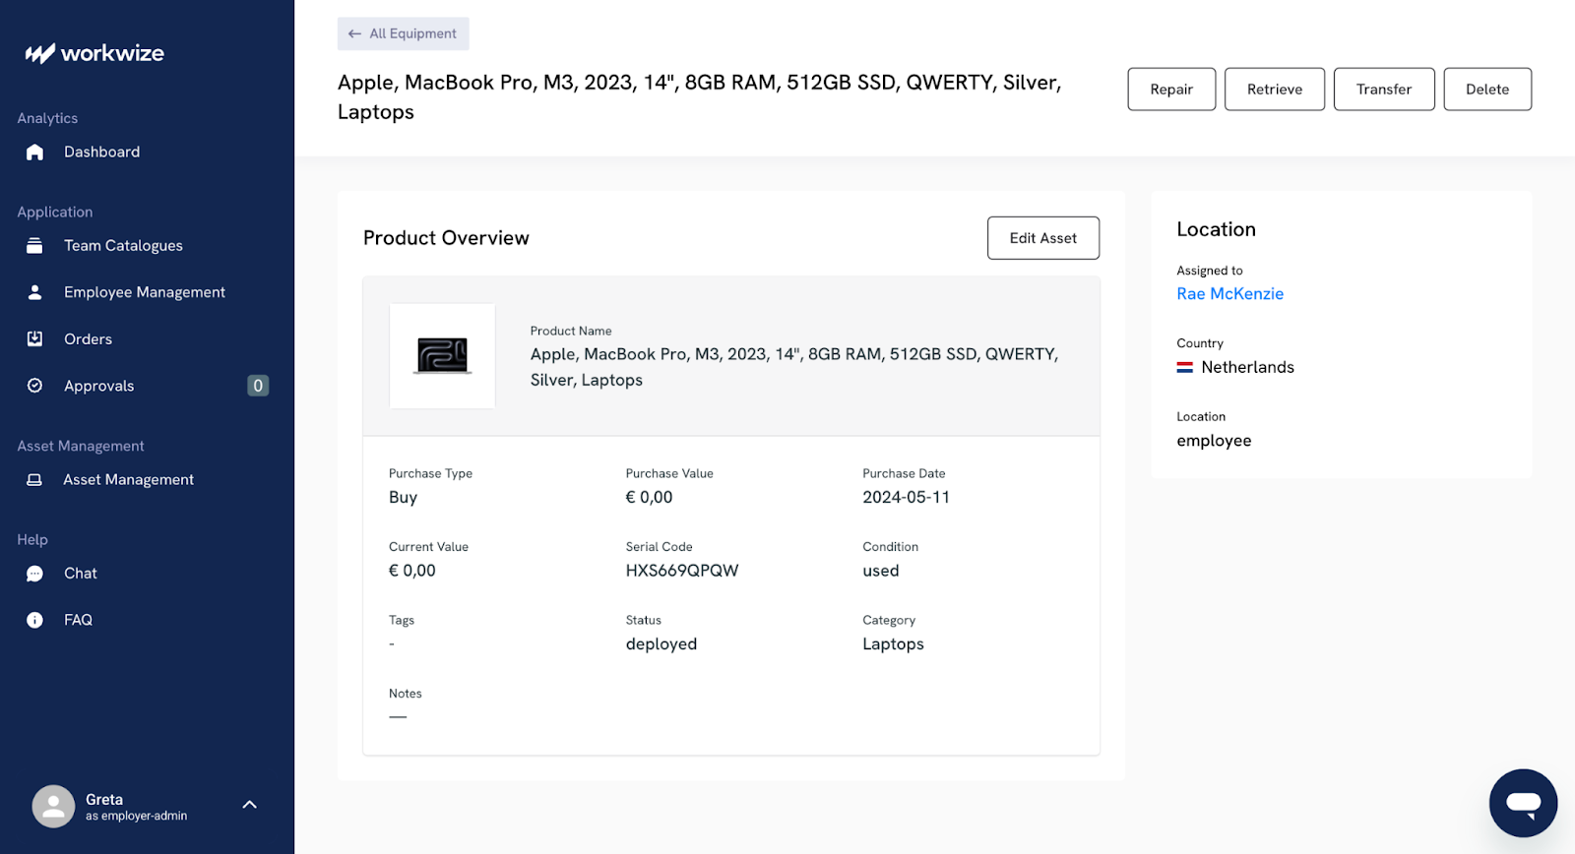1575x854 pixels.
Task: Click the Approvals checkmark icon
Action: 34,386
